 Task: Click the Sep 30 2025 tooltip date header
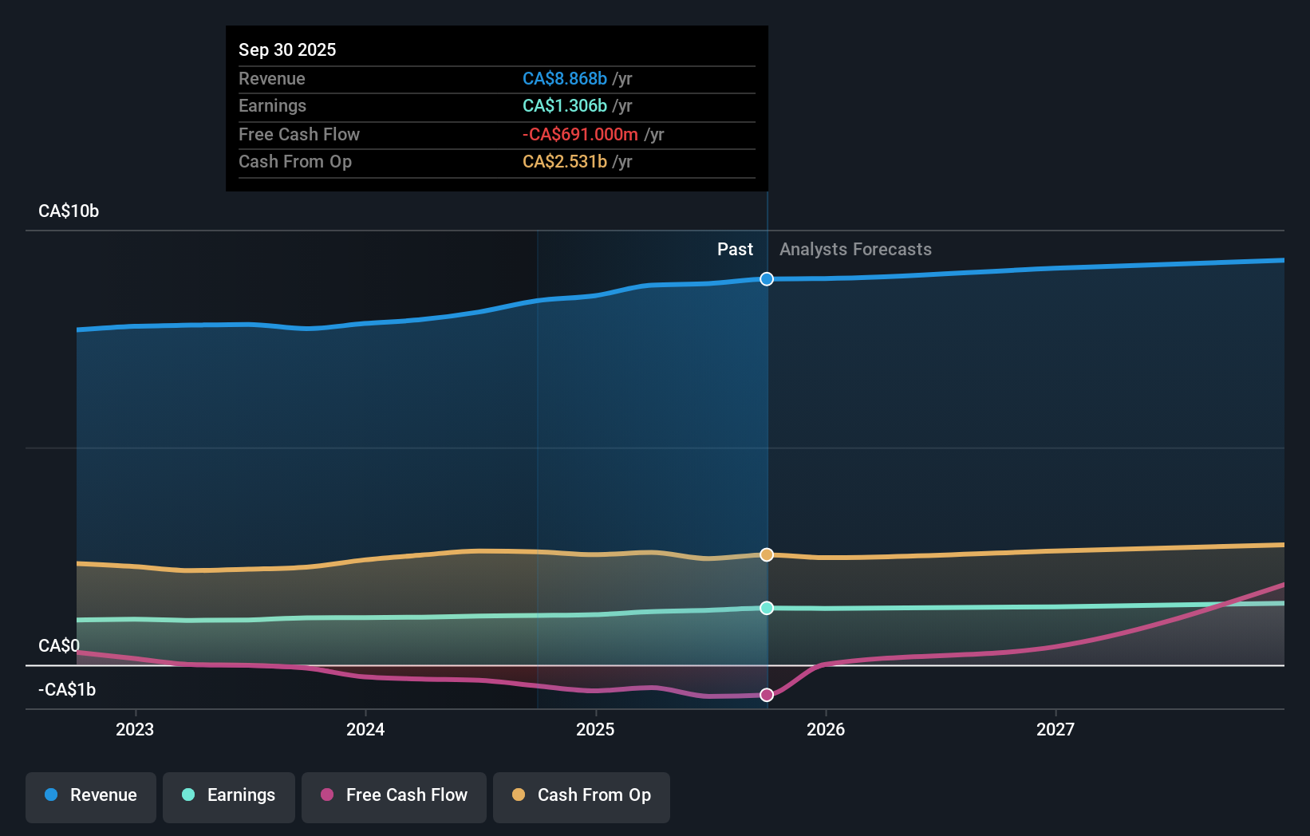point(287,50)
